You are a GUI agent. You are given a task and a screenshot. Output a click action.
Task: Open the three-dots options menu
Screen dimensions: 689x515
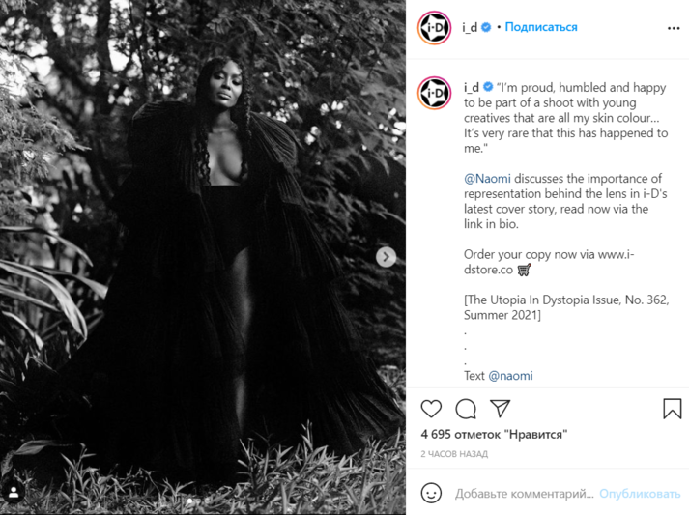tap(674, 28)
